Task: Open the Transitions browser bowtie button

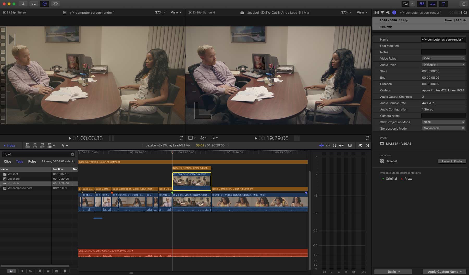Action: pos(367,145)
